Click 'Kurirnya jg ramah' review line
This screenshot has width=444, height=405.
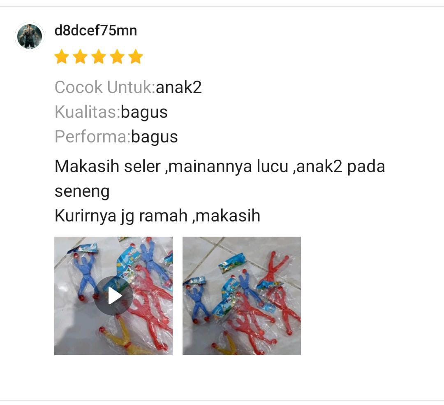coord(121,216)
